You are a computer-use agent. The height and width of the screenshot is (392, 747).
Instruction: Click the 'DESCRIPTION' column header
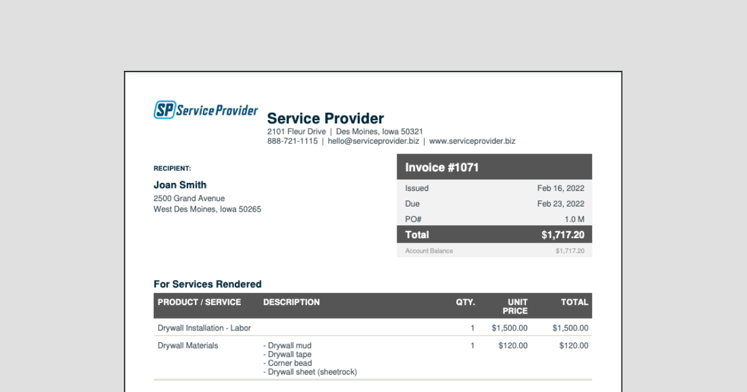[x=291, y=302]
